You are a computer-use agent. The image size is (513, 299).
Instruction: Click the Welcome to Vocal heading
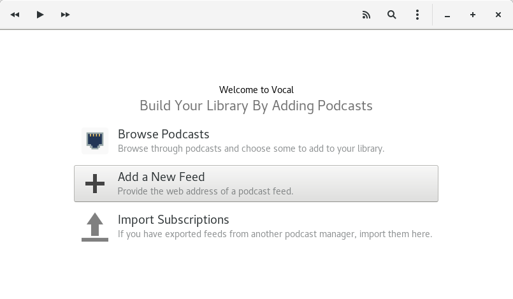[256, 90]
